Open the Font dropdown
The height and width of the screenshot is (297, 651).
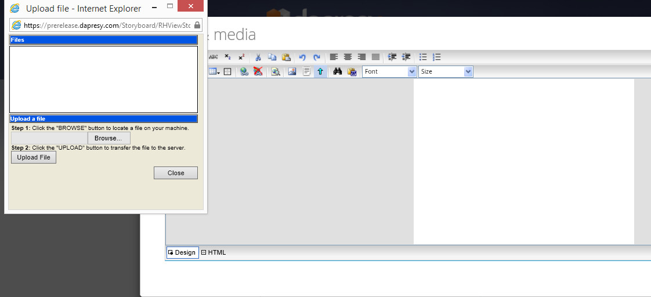tap(389, 71)
